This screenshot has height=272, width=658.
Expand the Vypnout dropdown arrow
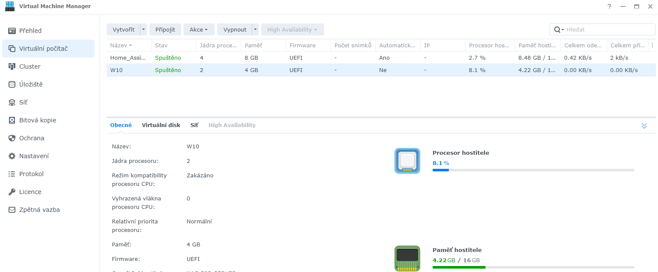[255, 29]
